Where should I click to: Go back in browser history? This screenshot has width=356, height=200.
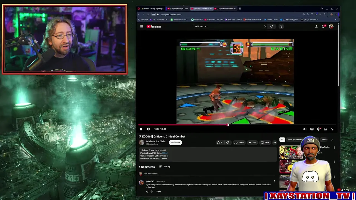[x=139, y=14]
